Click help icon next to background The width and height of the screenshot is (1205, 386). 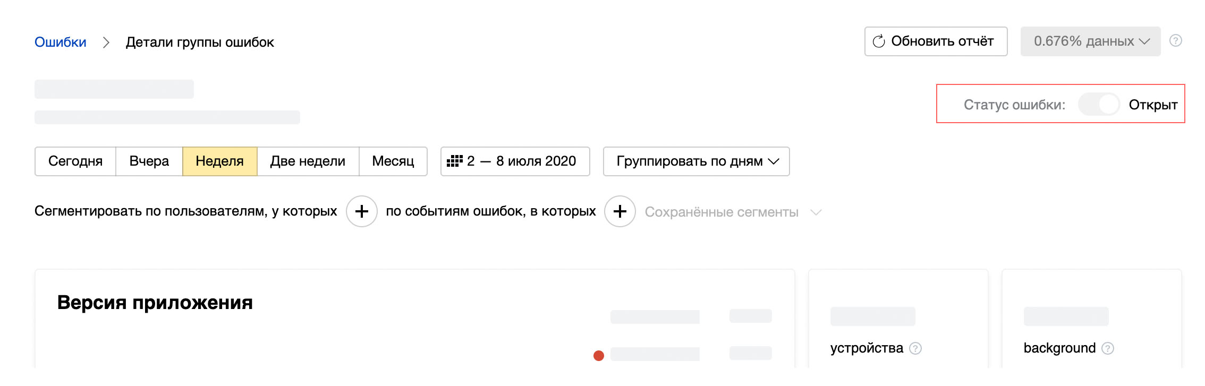click(x=1108, y=348)
